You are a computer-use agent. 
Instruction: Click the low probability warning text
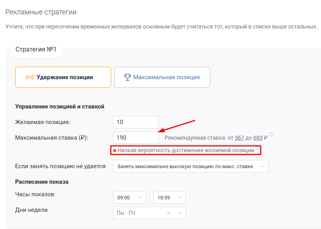tap(186, 151)
